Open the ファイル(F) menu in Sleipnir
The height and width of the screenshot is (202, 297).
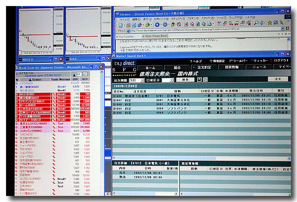point(124,20)
